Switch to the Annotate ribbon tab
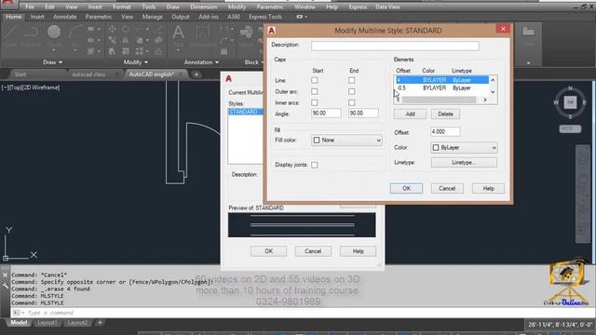 pos(64,17)
